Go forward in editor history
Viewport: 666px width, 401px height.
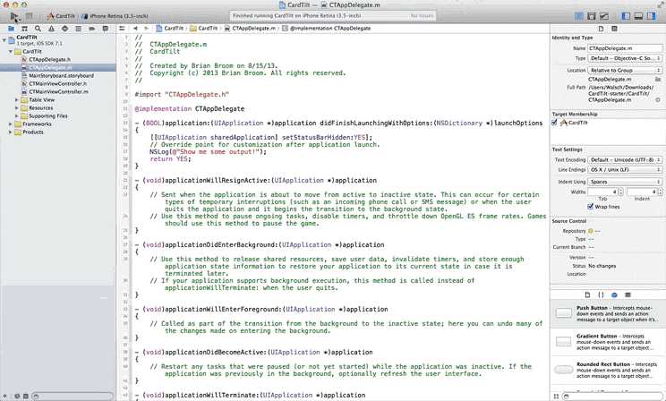pos(146,29)
